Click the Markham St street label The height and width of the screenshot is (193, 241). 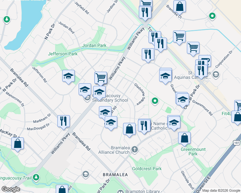[42, 118]
